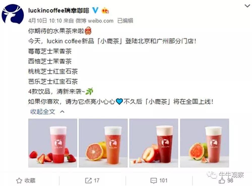This screenshot has height=186, width=252.
Task: Open the grapefruit tea photo
Action: point(103,143)
